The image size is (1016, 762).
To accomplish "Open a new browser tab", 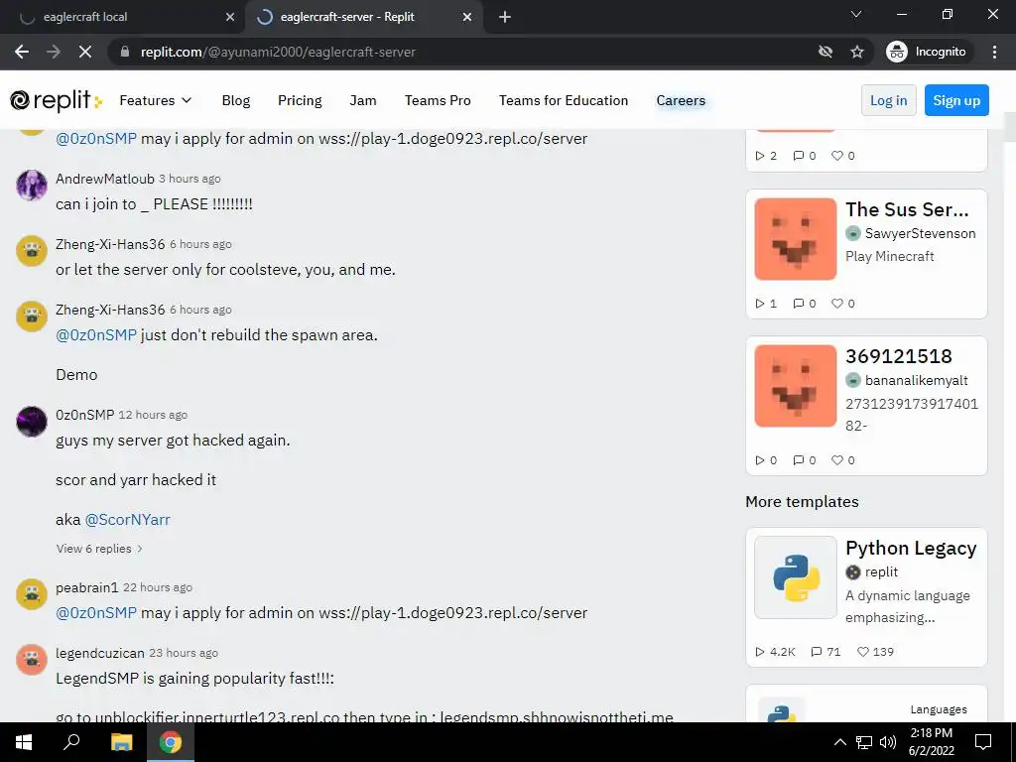I will tap(505, 17).
